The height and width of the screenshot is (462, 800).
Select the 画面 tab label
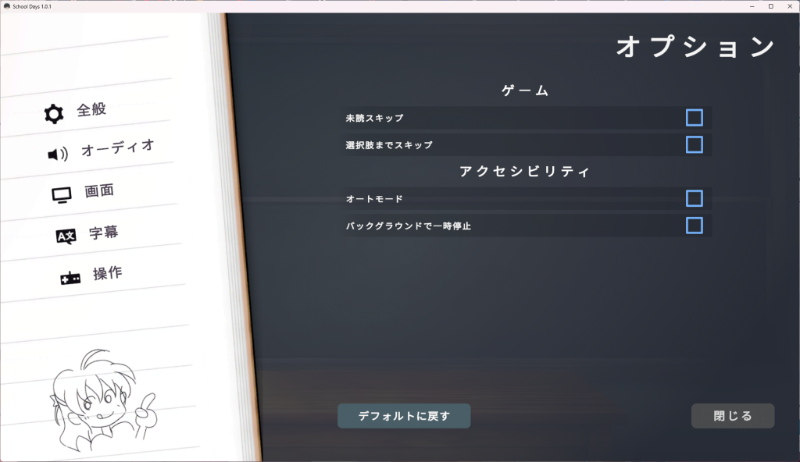coord(99,190)
